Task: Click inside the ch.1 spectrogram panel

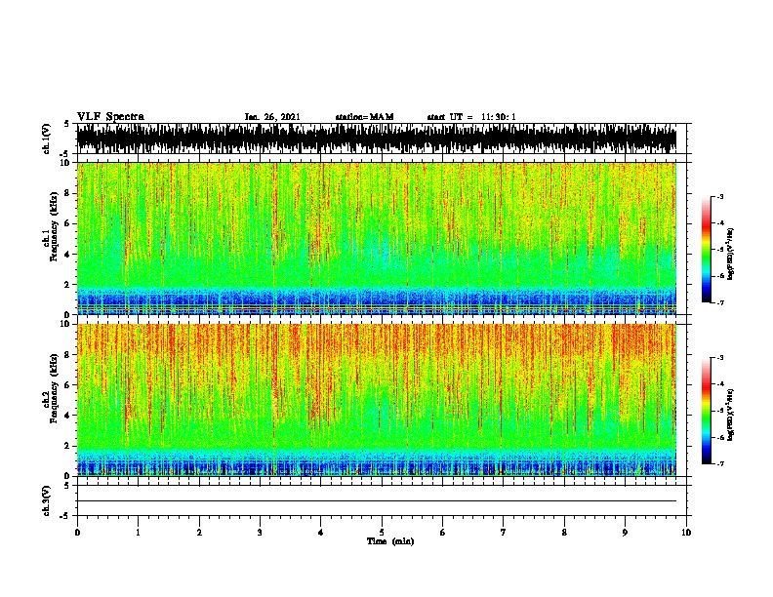Action: pos(377,238)
